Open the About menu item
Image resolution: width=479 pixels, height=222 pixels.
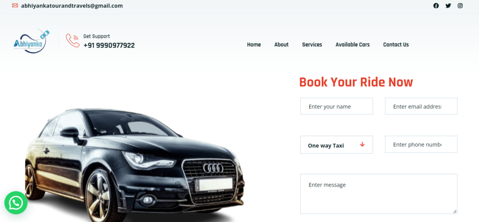(x=281, y=45)
